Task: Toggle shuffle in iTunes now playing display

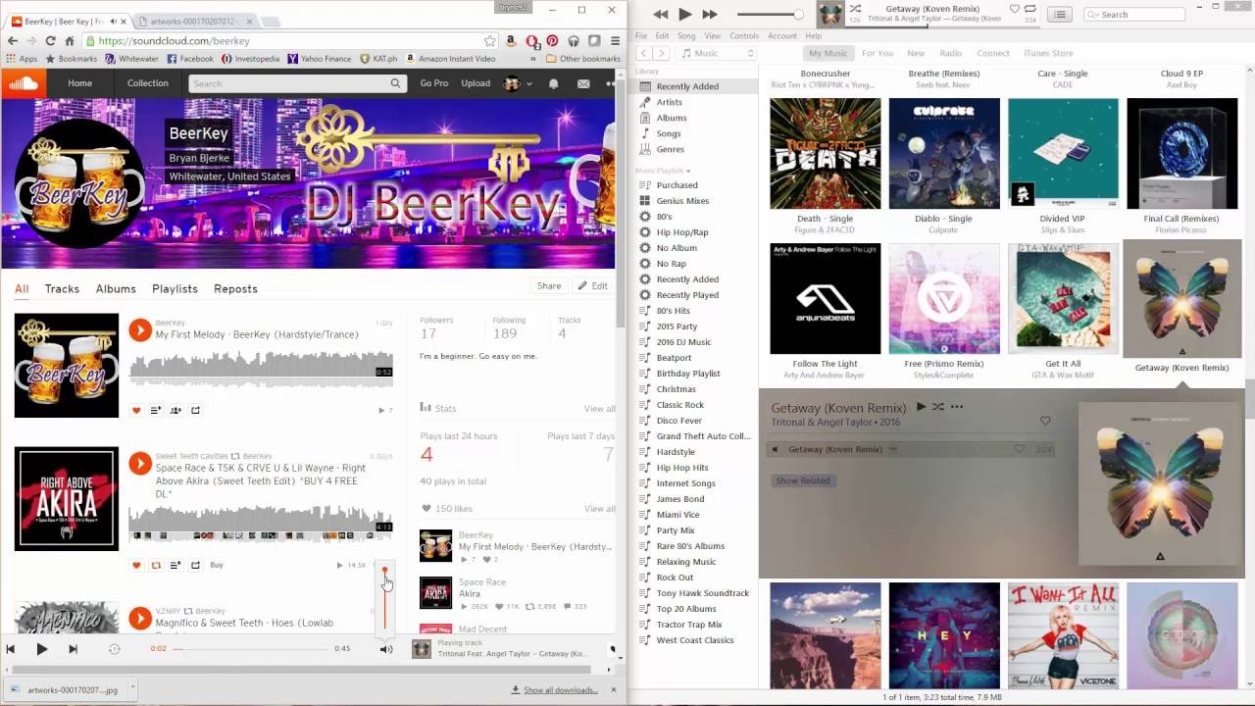Action: coord(855,10)
